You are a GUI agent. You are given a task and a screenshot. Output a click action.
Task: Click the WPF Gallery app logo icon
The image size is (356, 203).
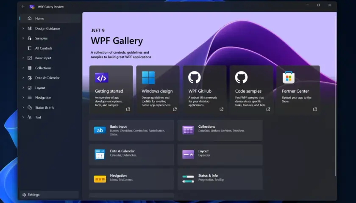click(32, 7)
